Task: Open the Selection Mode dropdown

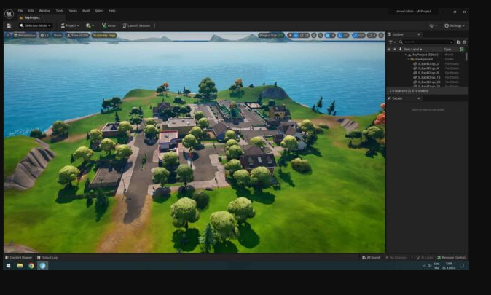Action: (x=35, y=25)
